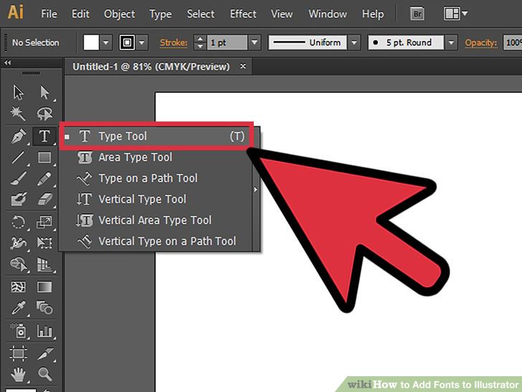
Task: Open the Stroke color dropdown arrow
Action: click(x=142, y=42)
